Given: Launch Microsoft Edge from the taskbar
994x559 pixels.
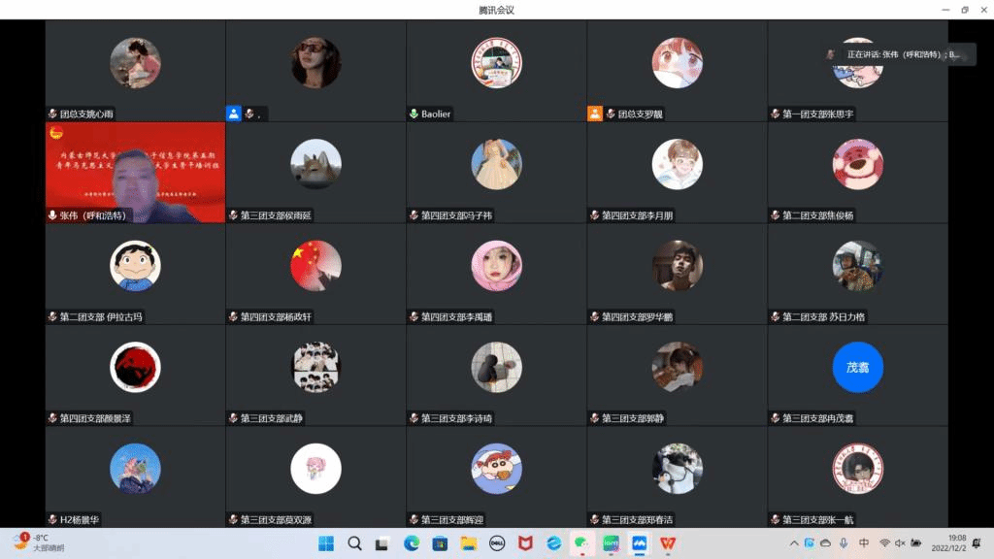Looking at the screenshot, I should (x=412, y=543).
